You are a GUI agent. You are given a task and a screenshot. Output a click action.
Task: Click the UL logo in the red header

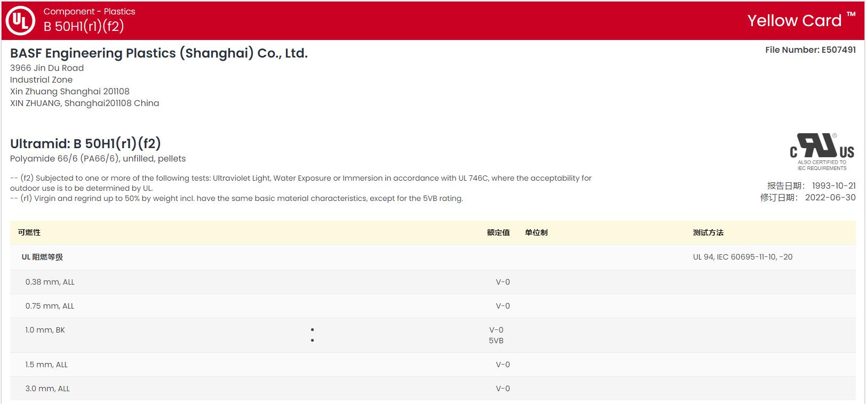[x=20, y=20]
